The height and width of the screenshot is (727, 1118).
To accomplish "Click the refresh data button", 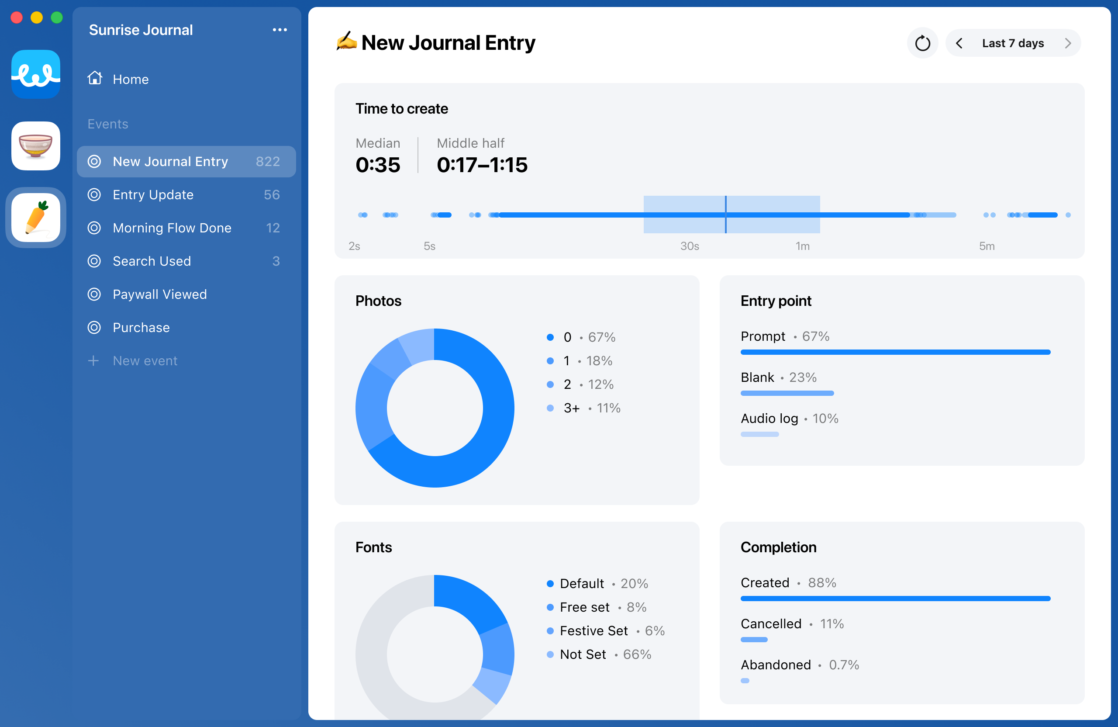I will 922,43.
